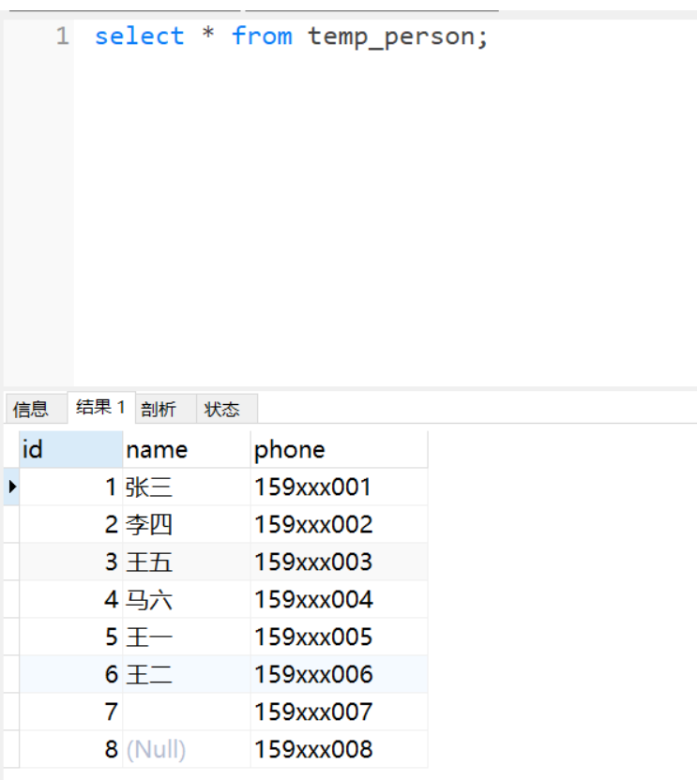Click the from keyword in the query

pos(262,37)
